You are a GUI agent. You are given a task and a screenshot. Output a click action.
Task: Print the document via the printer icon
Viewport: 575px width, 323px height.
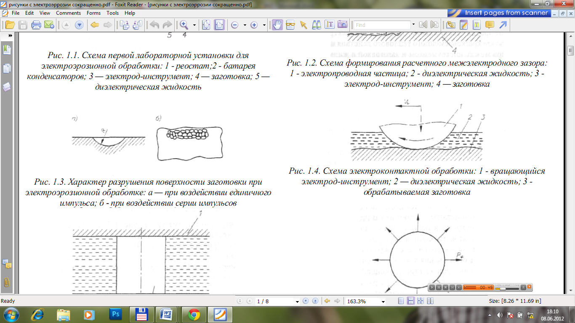pos(36,25)
